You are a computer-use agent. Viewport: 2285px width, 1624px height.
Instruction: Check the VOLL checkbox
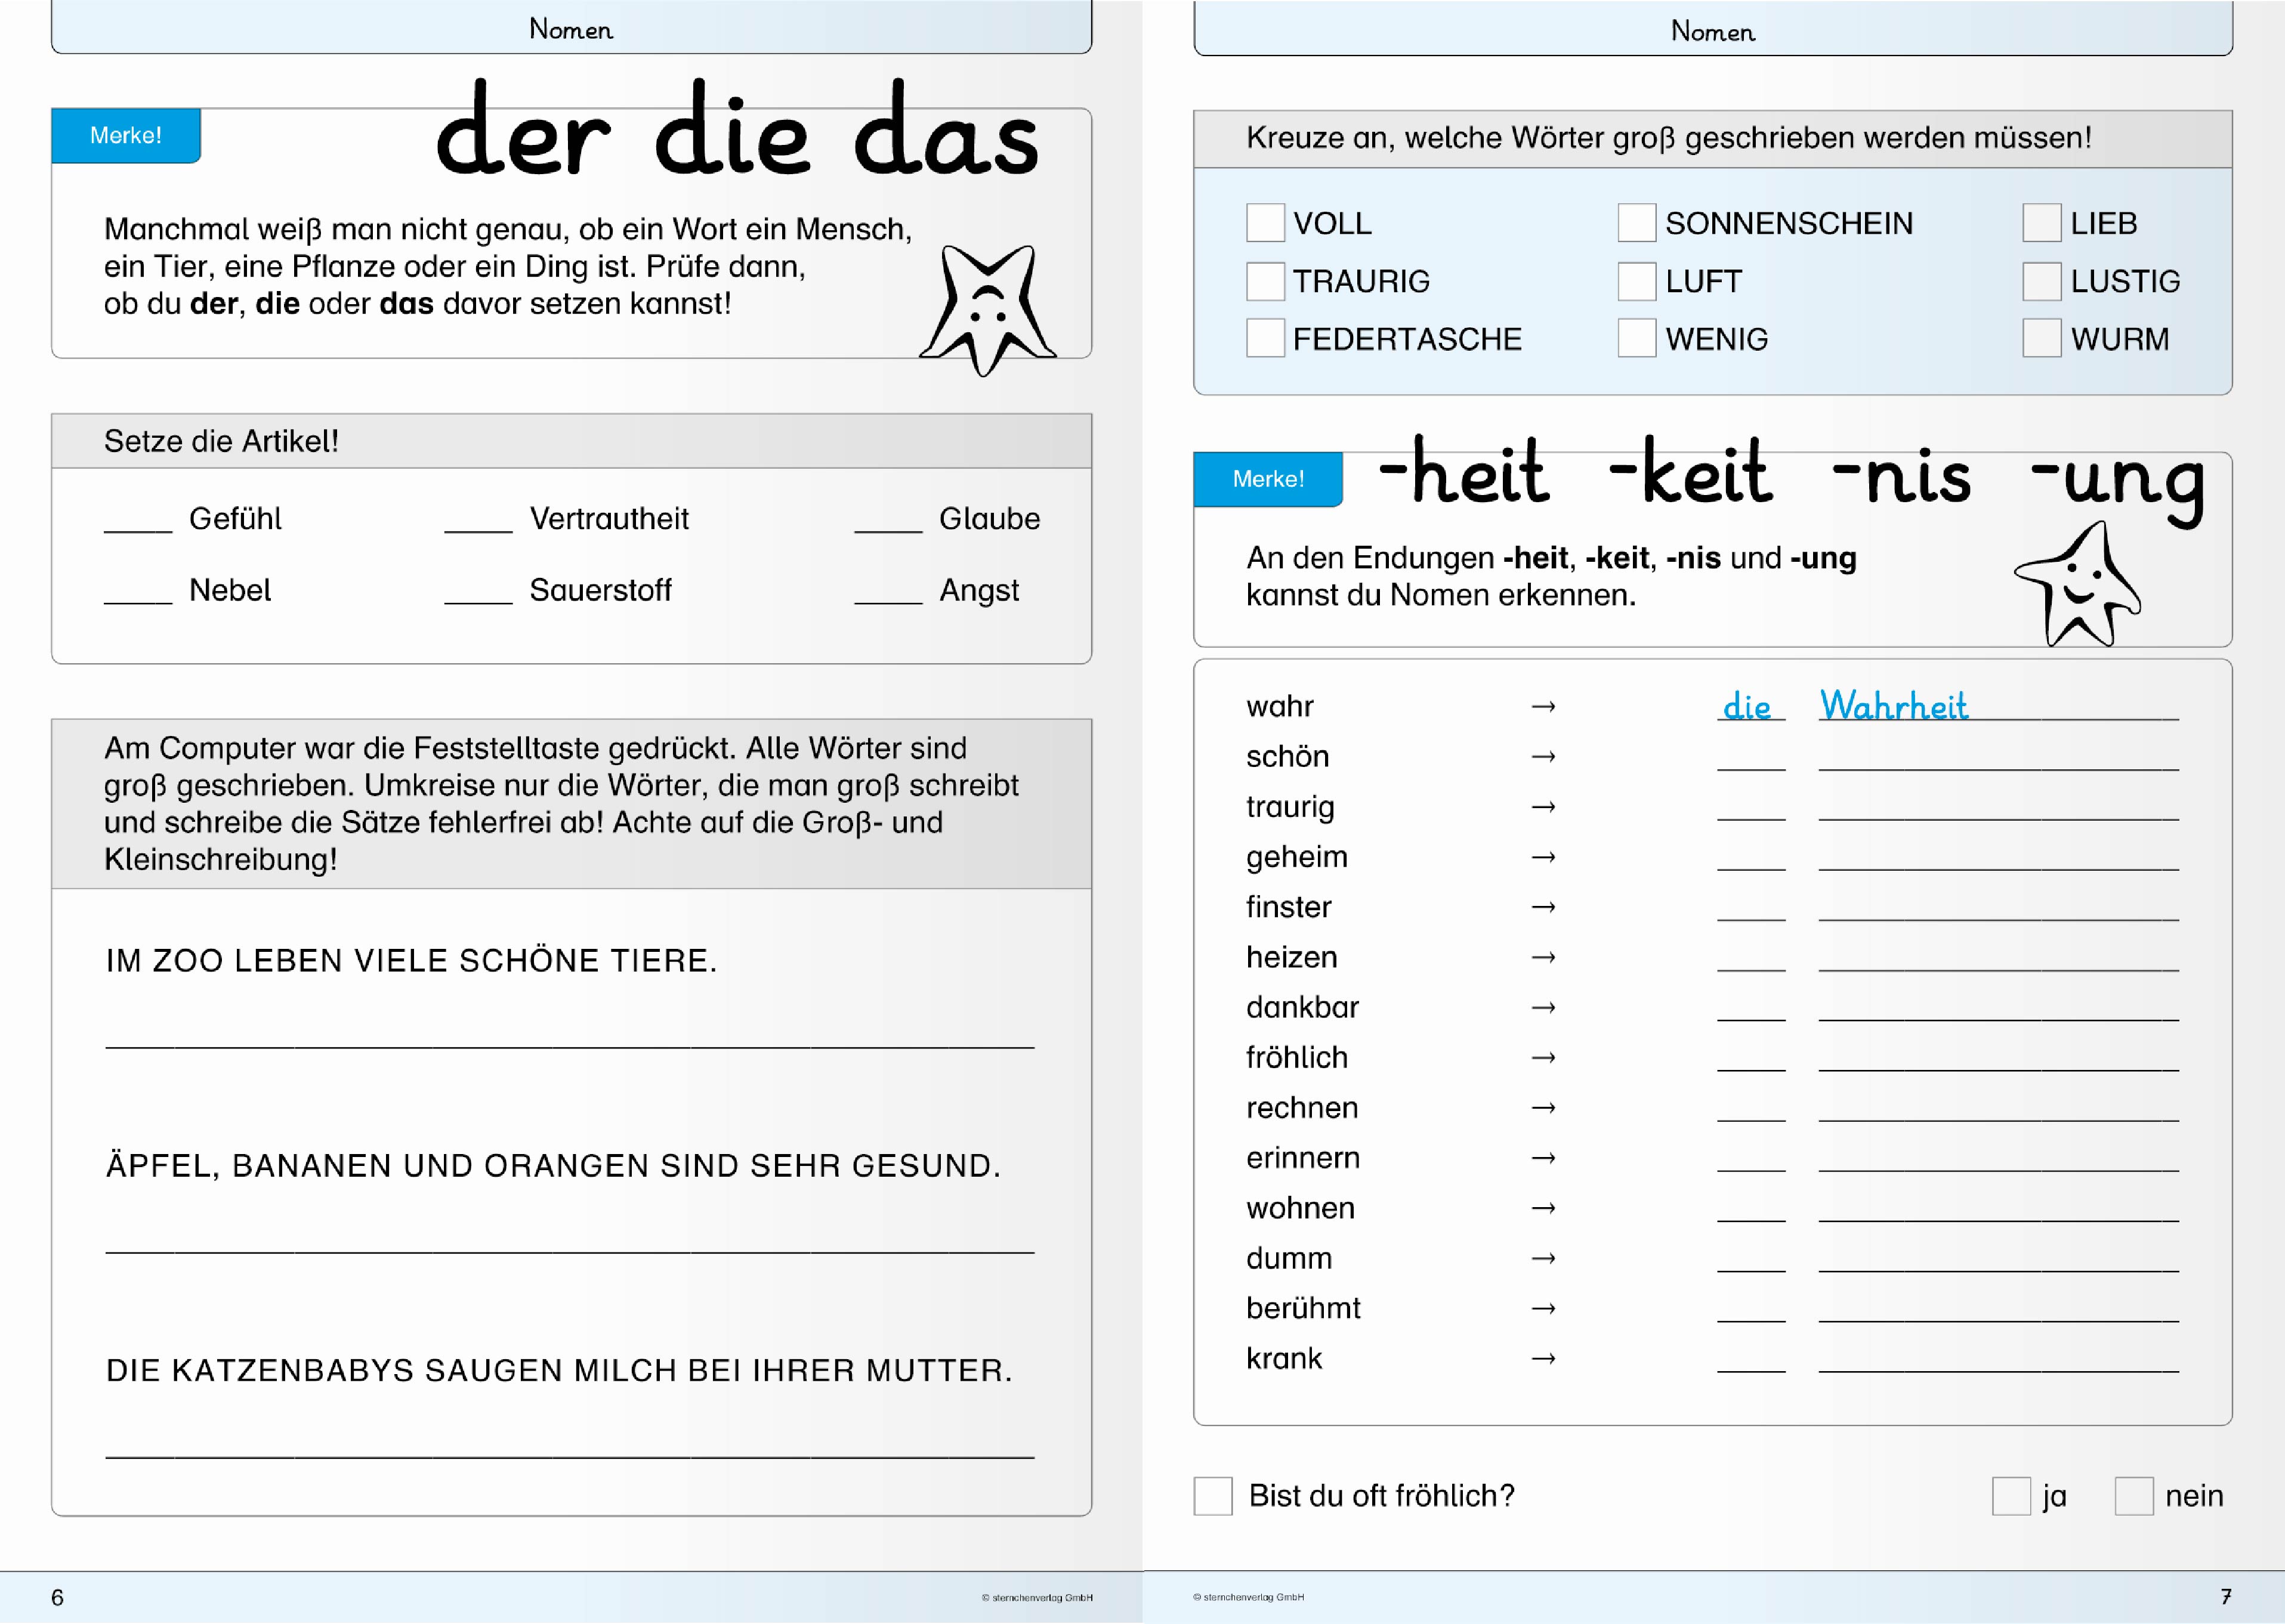click(x=1265, y=223)
